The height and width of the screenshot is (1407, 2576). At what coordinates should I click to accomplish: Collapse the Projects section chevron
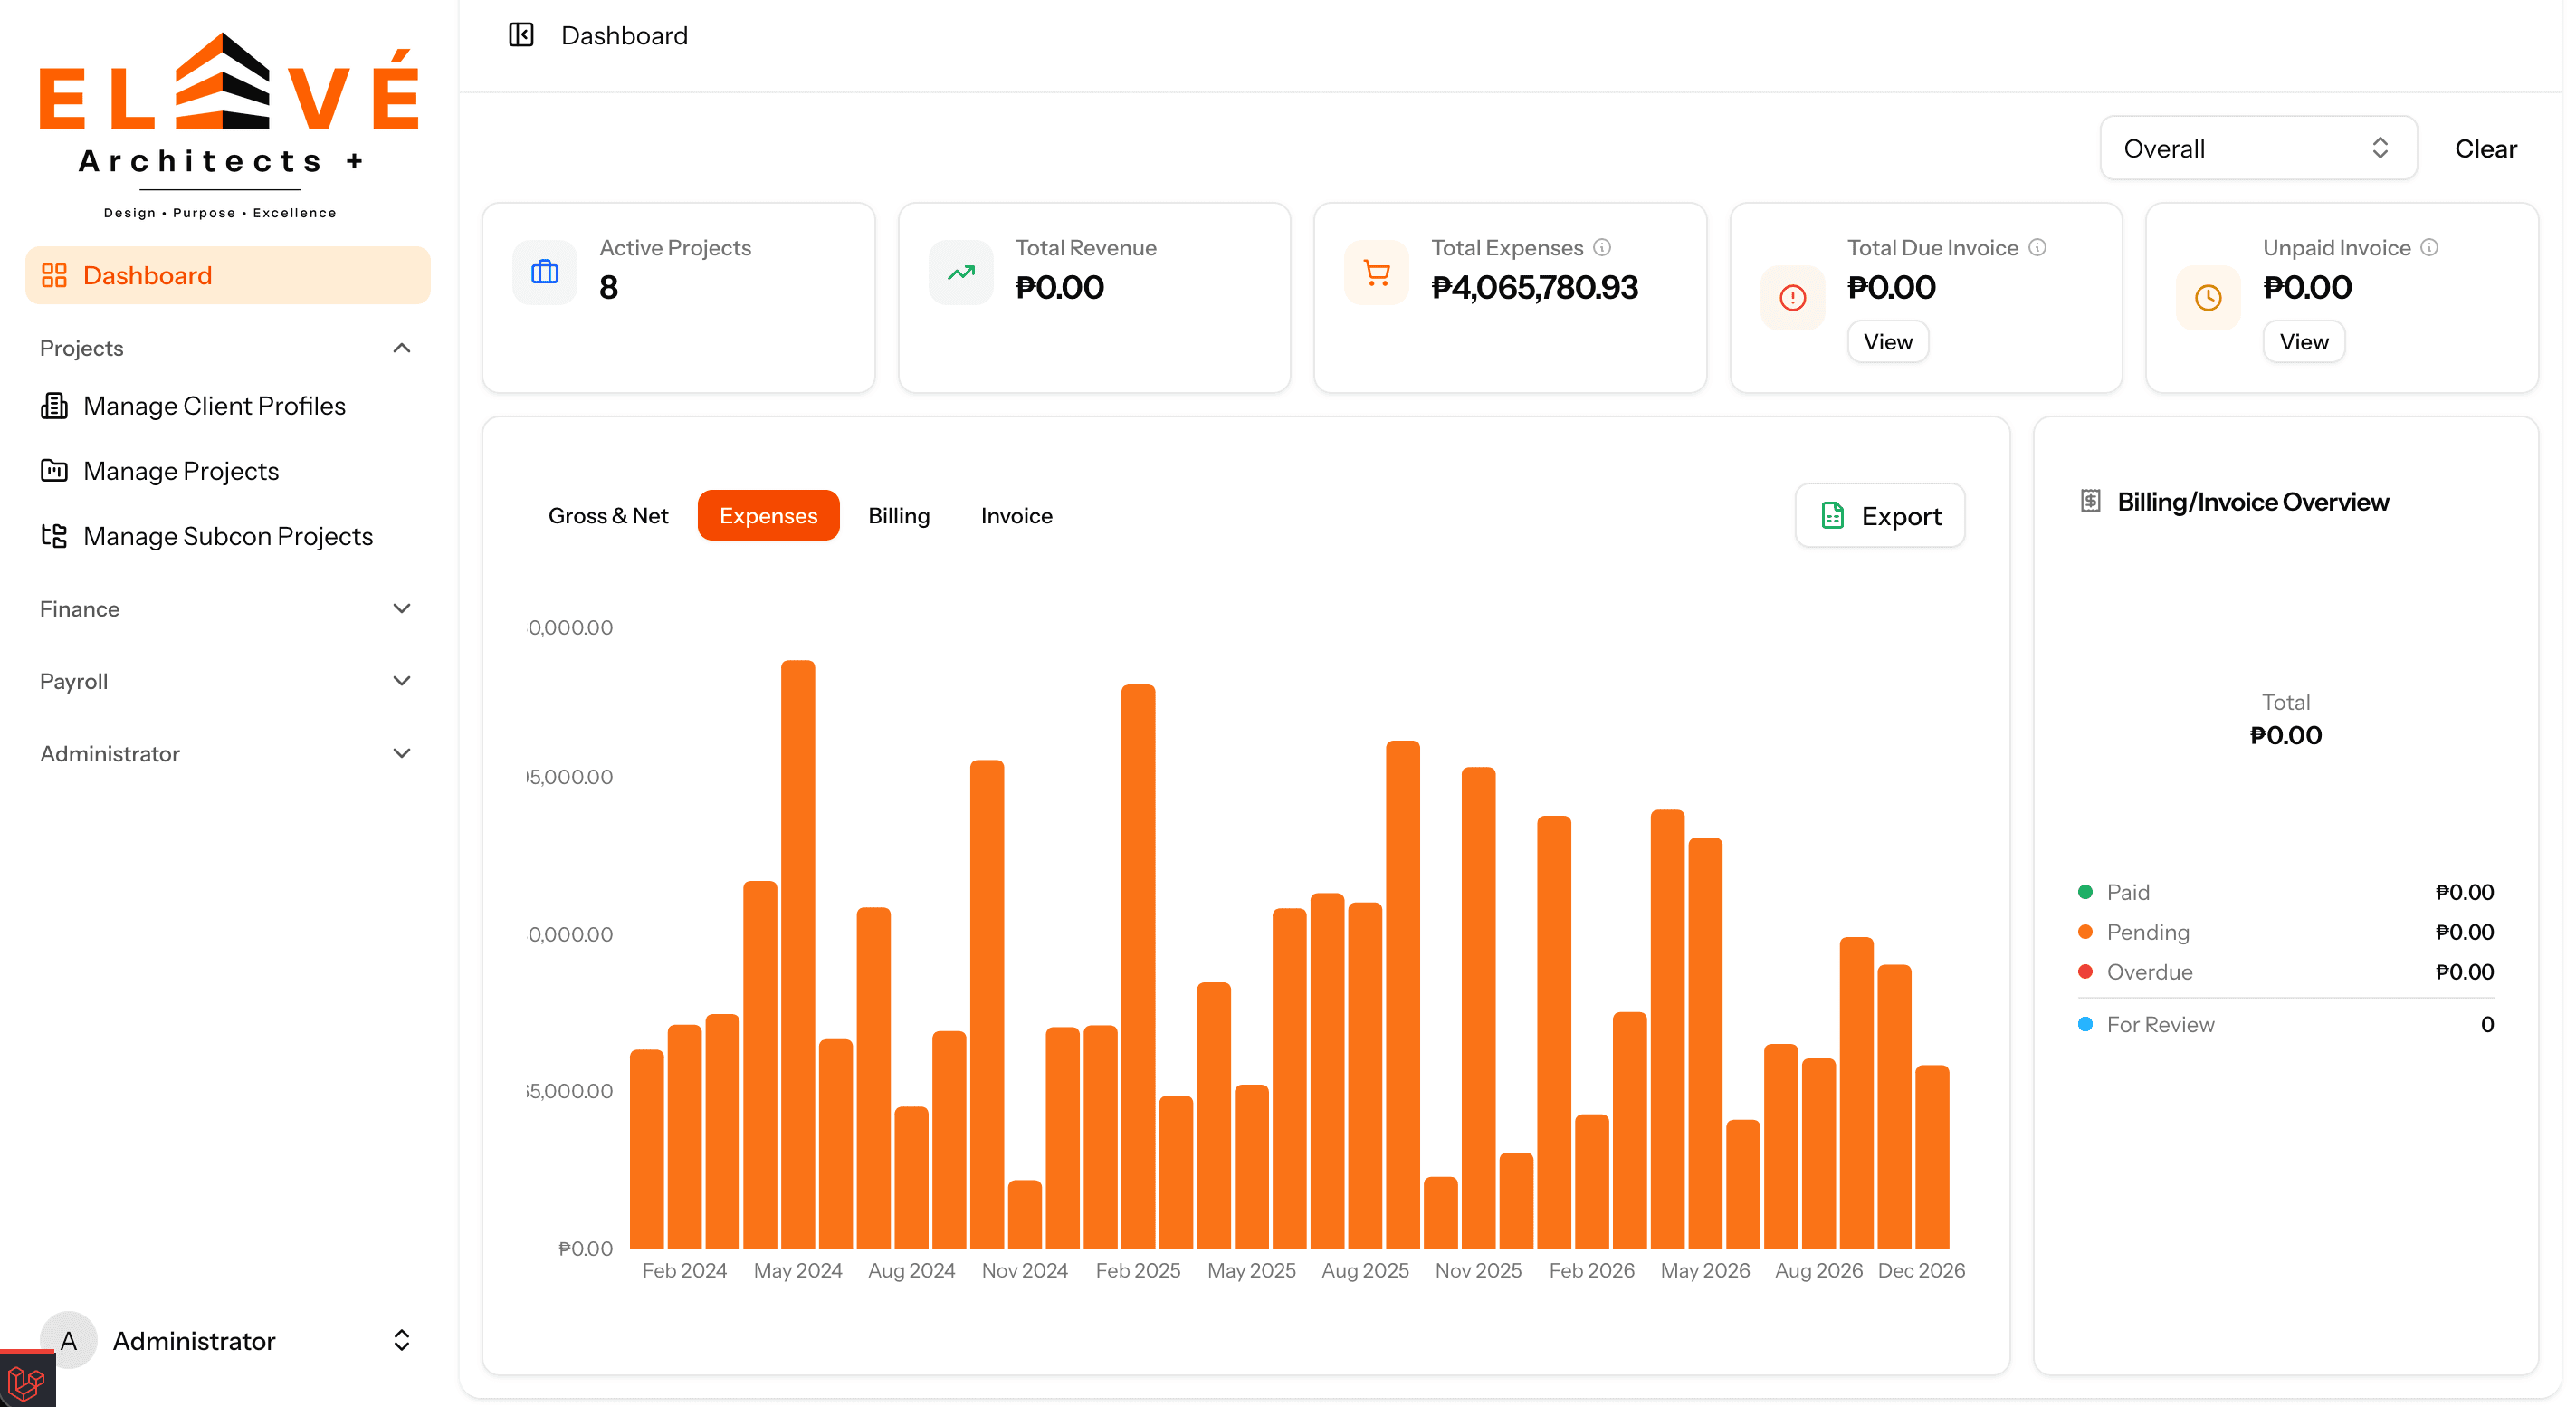[402, 348]
